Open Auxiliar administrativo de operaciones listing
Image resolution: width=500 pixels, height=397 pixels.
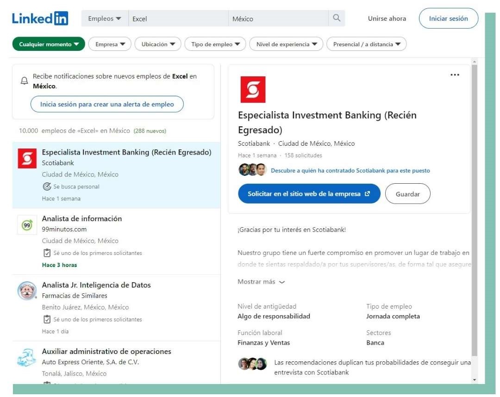[x=116, y=363]
